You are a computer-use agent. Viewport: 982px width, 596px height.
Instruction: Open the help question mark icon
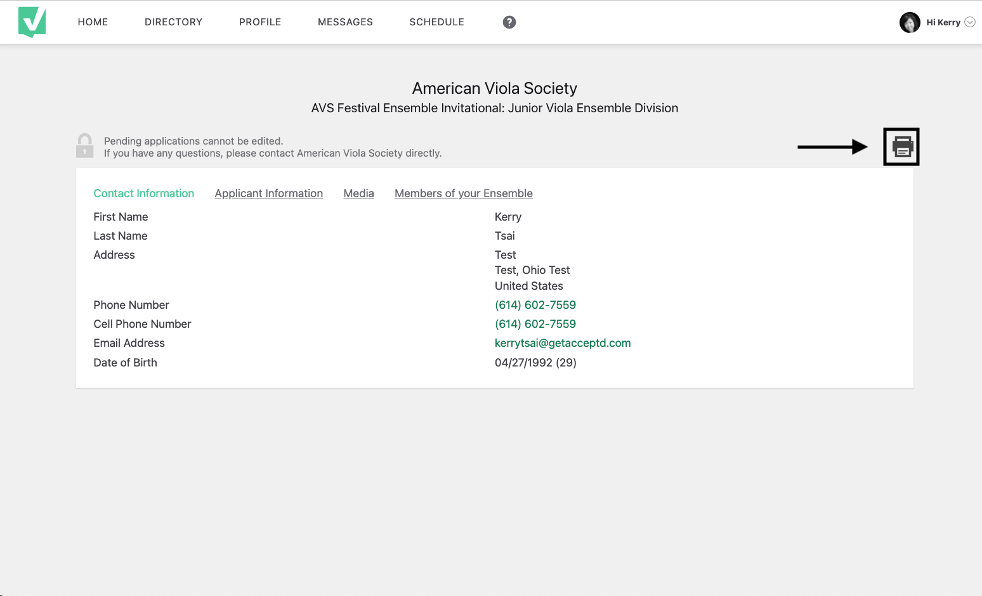tap(509, 22)
